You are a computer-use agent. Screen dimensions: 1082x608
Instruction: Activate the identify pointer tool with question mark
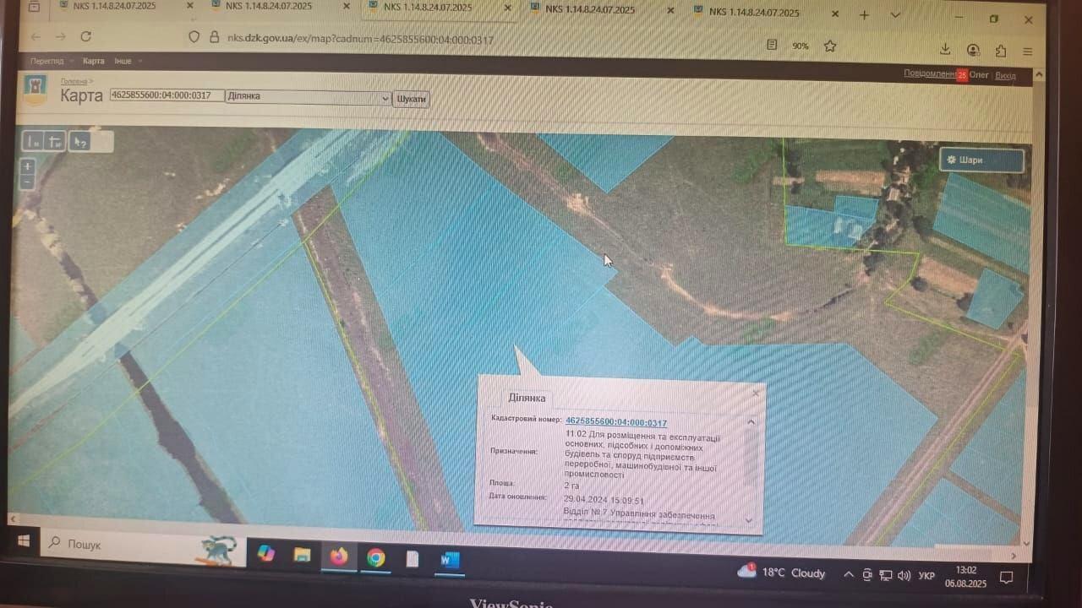point(79,142)
